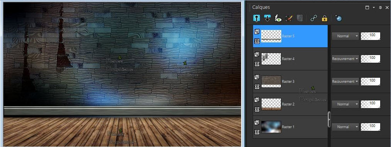Open Raster 5 Normal blend mode dropdown

[x=345, y=36]
